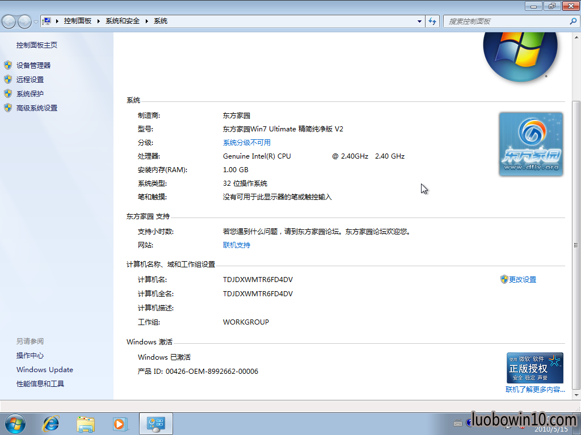Refresh the page with the refresh button
Screen dimensions: 581x435
coord(432,22)
